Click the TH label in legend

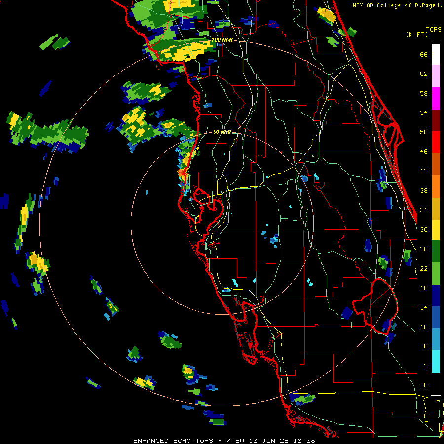pyautogui.click(x=424, y=385)
